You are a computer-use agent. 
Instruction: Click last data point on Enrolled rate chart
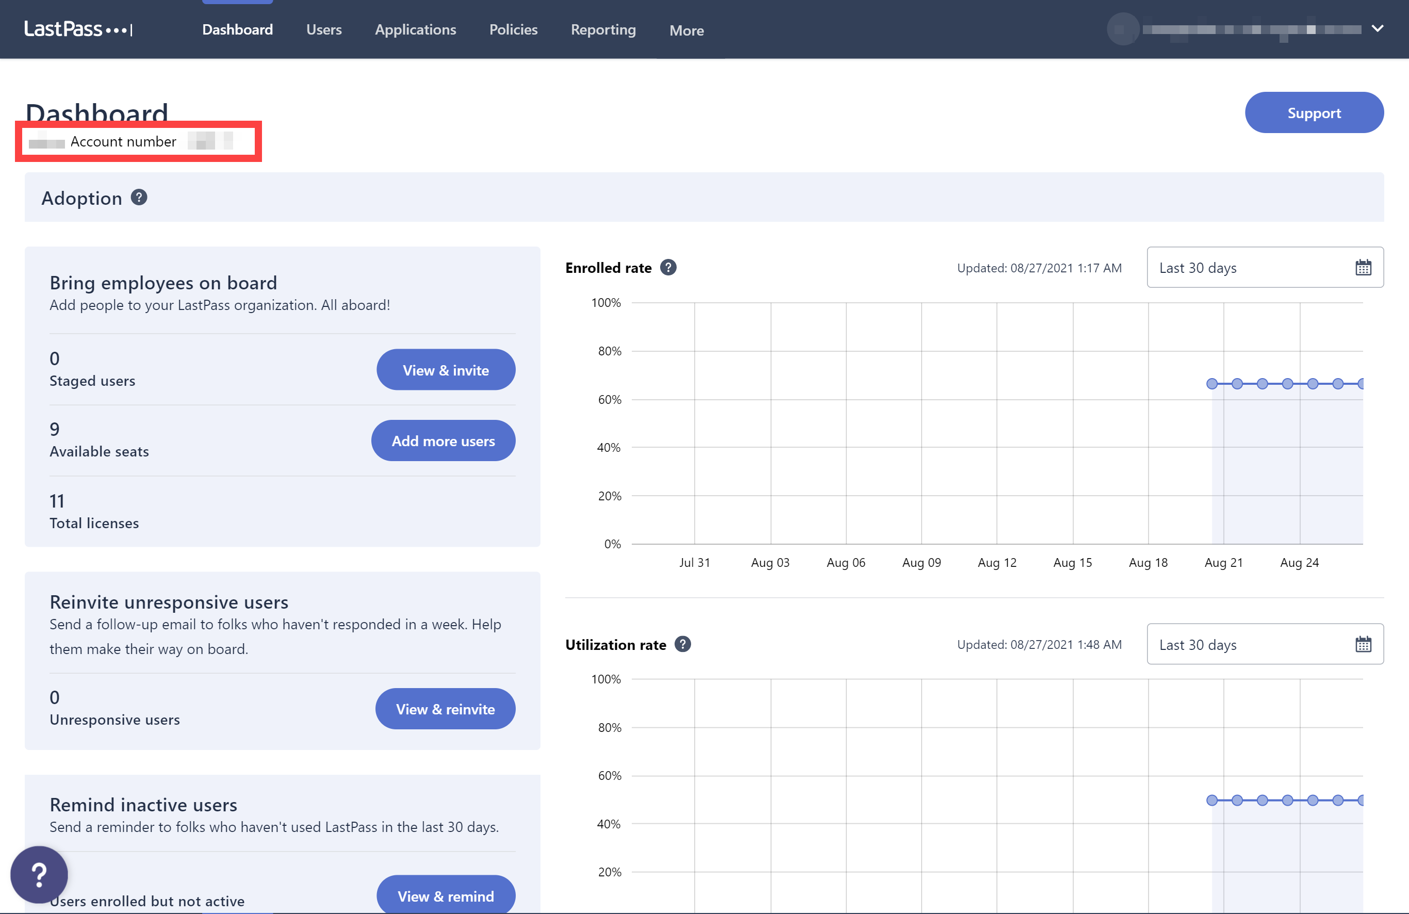pyautogui.click(x=1361, y=384)
